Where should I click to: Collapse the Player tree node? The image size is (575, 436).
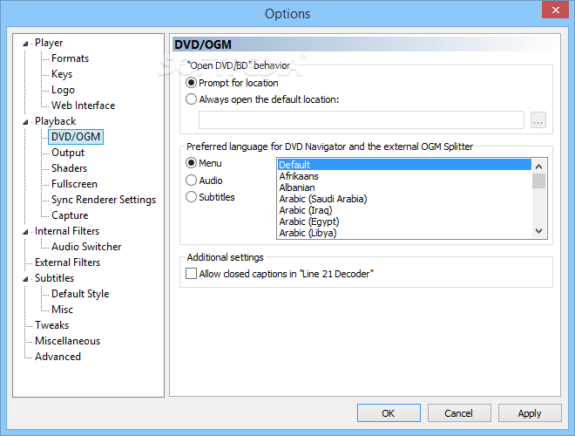(25, 44)
